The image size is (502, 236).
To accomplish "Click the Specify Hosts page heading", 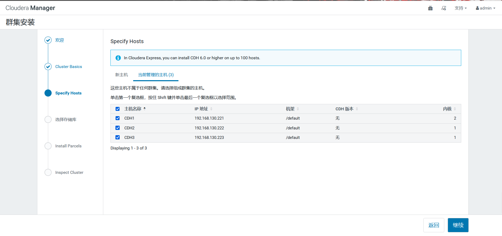I will pyautogui.click(x=127, y=41).
